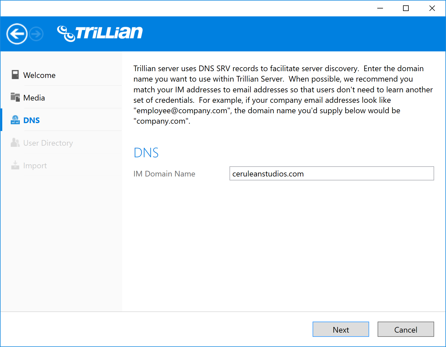This screenshot has width=446, height=347.
Task: Click the Import step icon
Action: click(15, 165)
